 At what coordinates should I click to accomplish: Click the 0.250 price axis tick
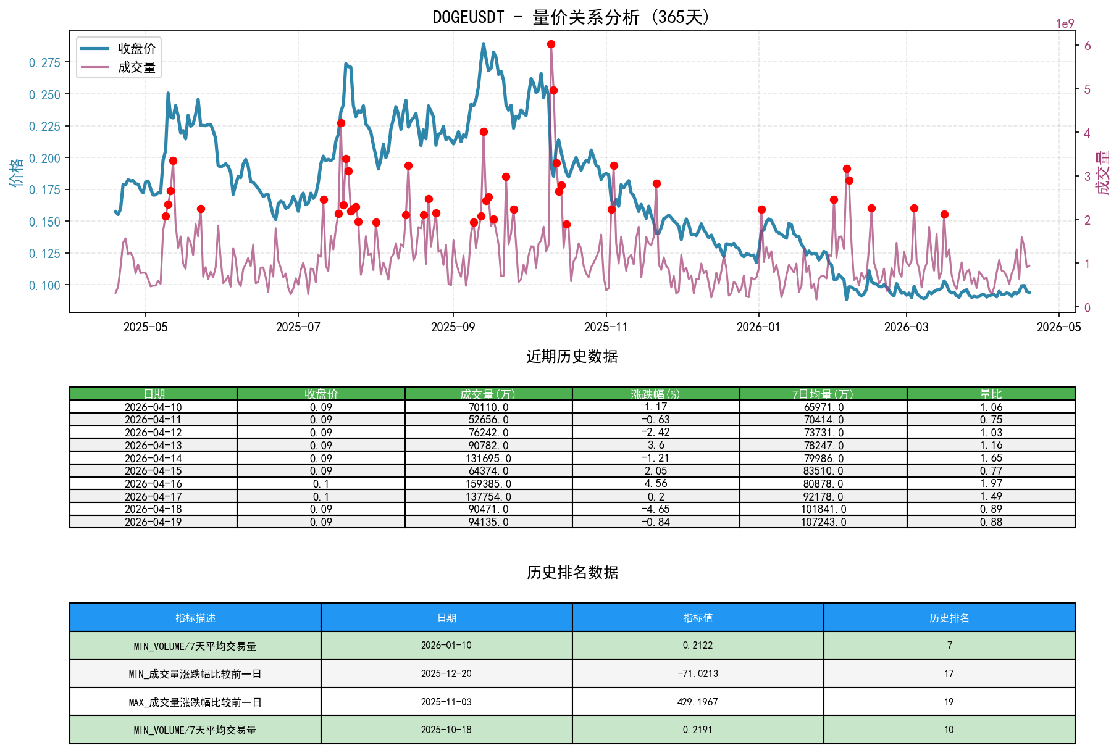tap(45, 94)
